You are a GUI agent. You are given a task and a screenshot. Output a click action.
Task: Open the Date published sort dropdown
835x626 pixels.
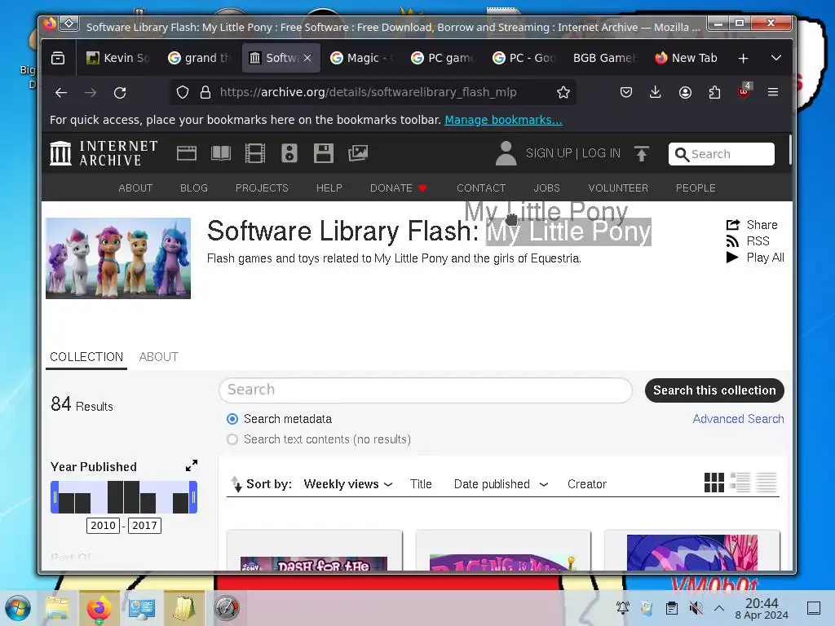click(x=501, y=484)
